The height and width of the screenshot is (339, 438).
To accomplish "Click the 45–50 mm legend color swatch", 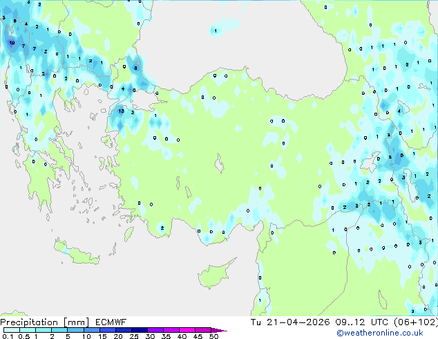I will tap(203, 330).
